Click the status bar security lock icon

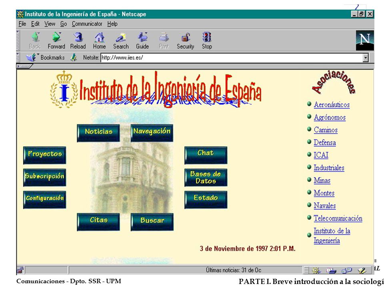pos(20,270)
